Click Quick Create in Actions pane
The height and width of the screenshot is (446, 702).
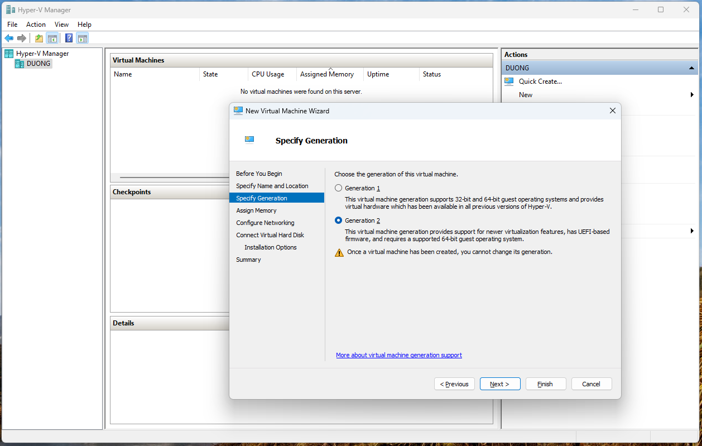(x=540, y=81)
